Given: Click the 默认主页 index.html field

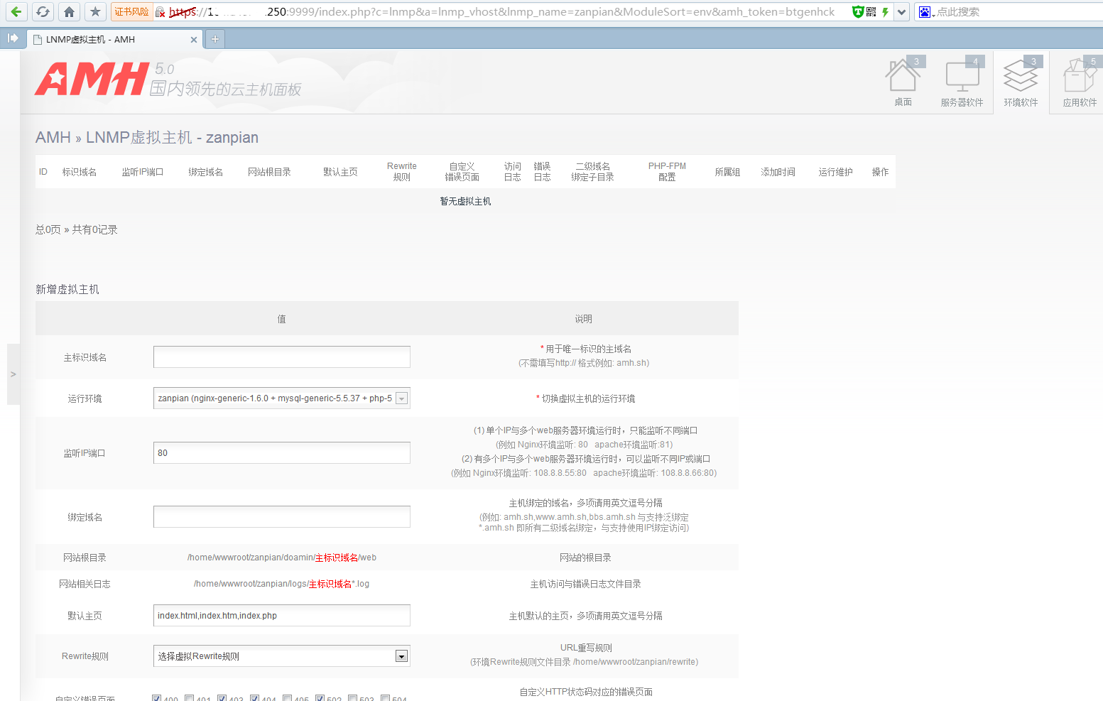Looking at the screenshot, I should [x=282, y=615].
